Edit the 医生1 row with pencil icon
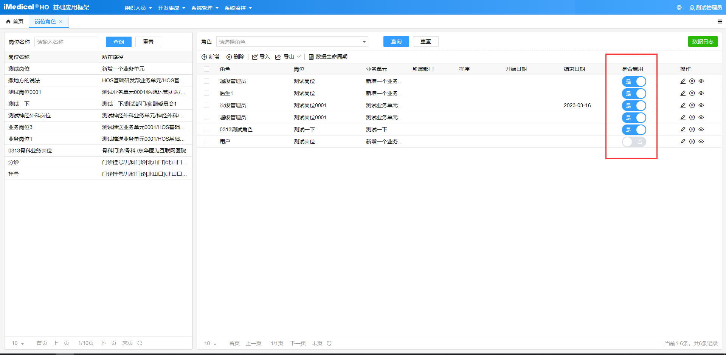Image resolution: width=726 pixels, height=355 pixels. [x=683, y=93]
